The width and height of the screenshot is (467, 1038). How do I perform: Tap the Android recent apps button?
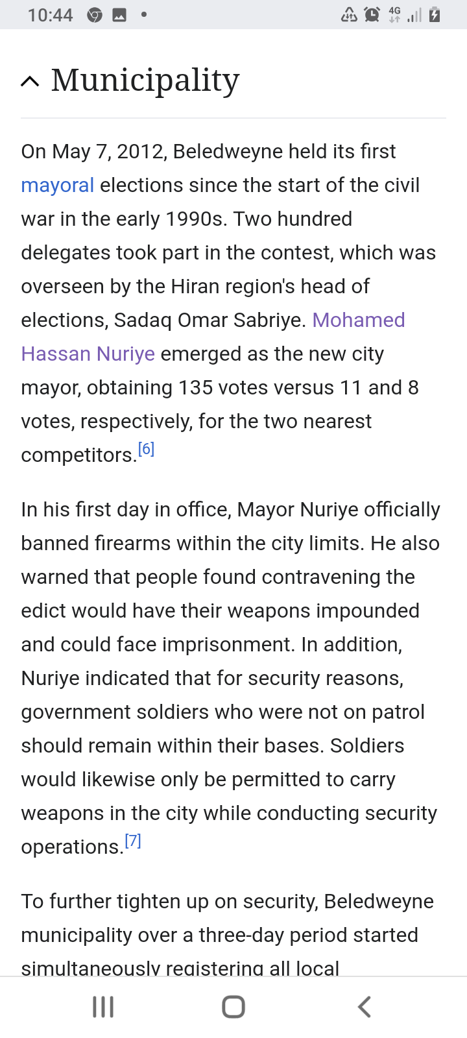103,1007
